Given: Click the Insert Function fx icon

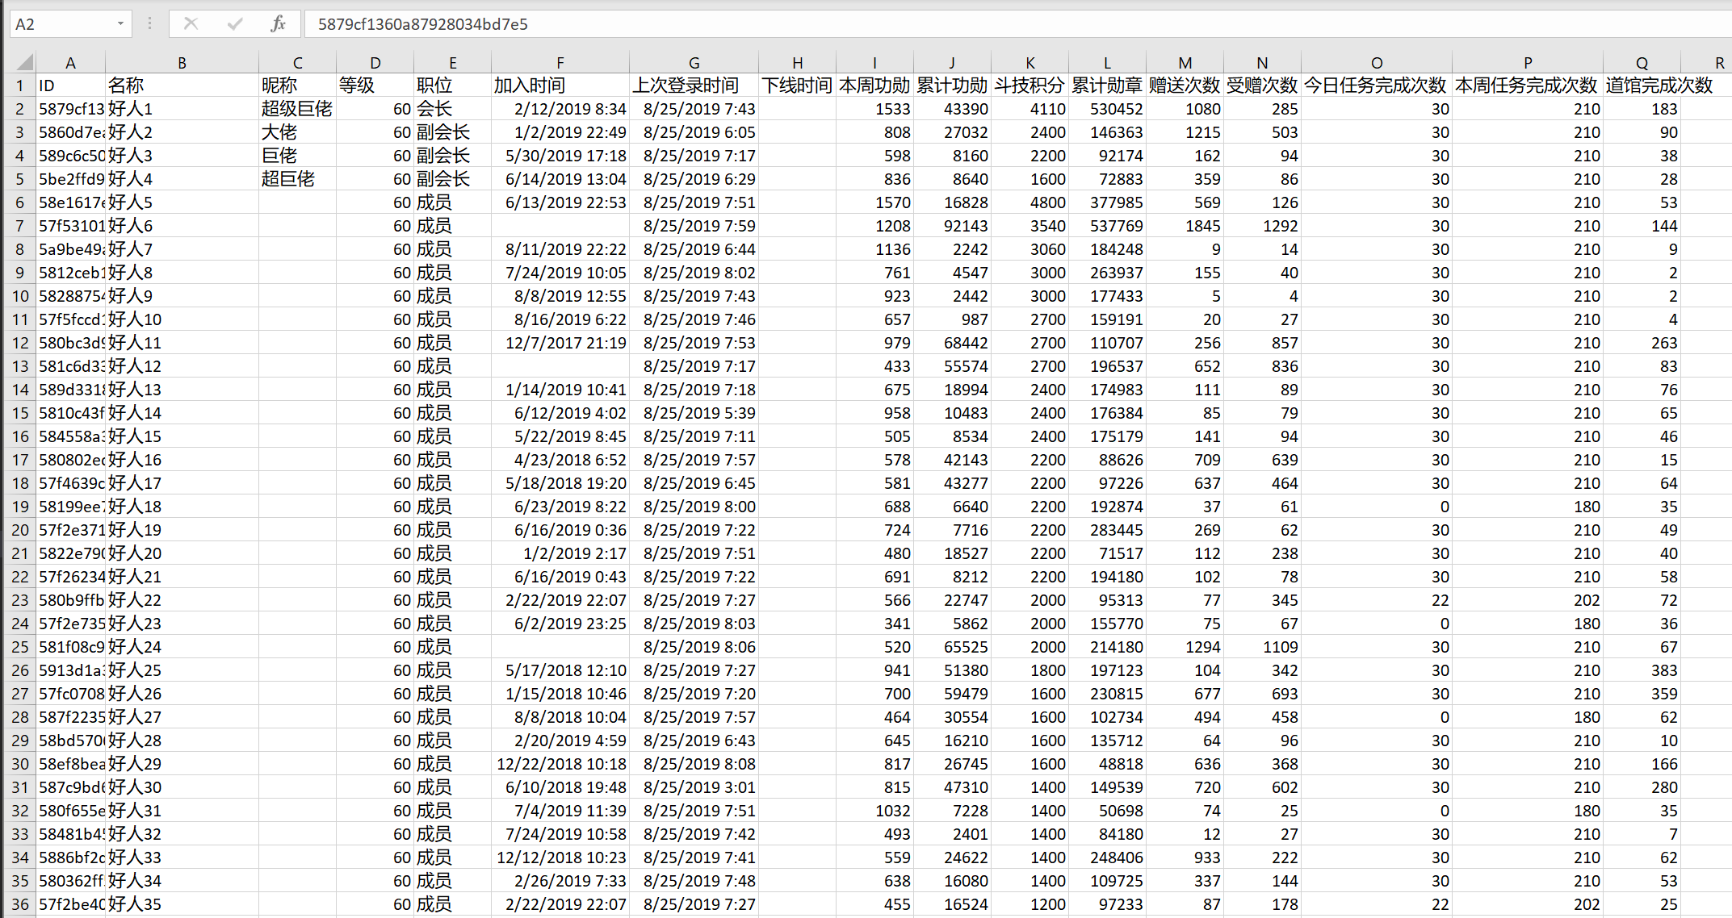Looking at the screenshot, I should click(x=278, y=24).
